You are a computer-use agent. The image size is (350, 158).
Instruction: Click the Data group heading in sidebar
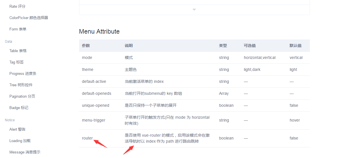[x=9, y=42]
